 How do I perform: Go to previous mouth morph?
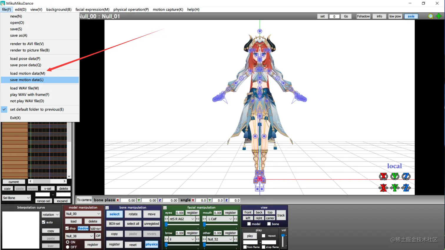[x=204, y=219]
